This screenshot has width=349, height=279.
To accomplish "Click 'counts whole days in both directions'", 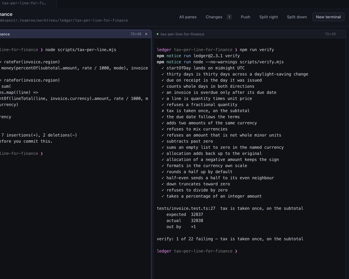I will (208, 86).
